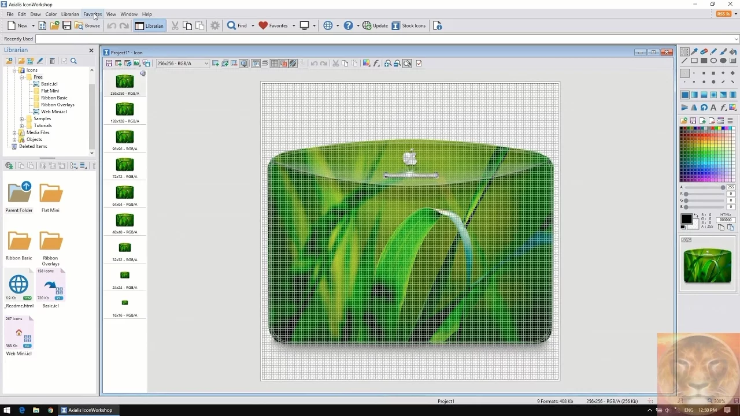Open the Find dropdown arrow
Viewport: 740px width, 416px height.
[253, 25]
